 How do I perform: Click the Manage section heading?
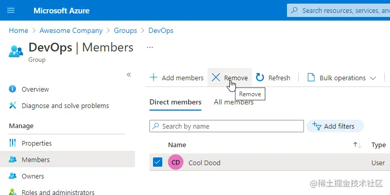coord(21,126)
